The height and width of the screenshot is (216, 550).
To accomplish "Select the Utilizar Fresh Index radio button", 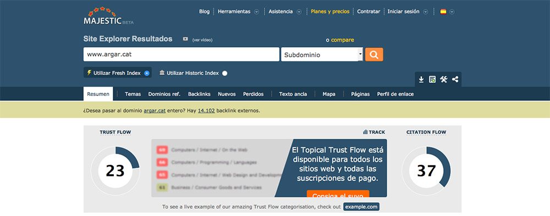I will [x=147, y=73].
